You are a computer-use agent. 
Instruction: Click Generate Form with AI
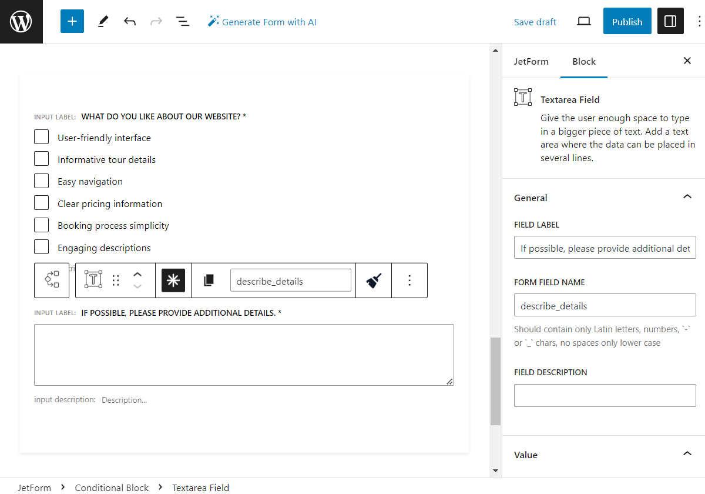(x=262, y=21)
